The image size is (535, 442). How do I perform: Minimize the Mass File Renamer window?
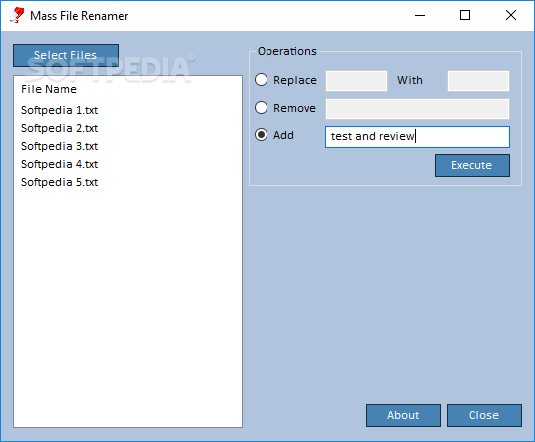tap(420, 15)
